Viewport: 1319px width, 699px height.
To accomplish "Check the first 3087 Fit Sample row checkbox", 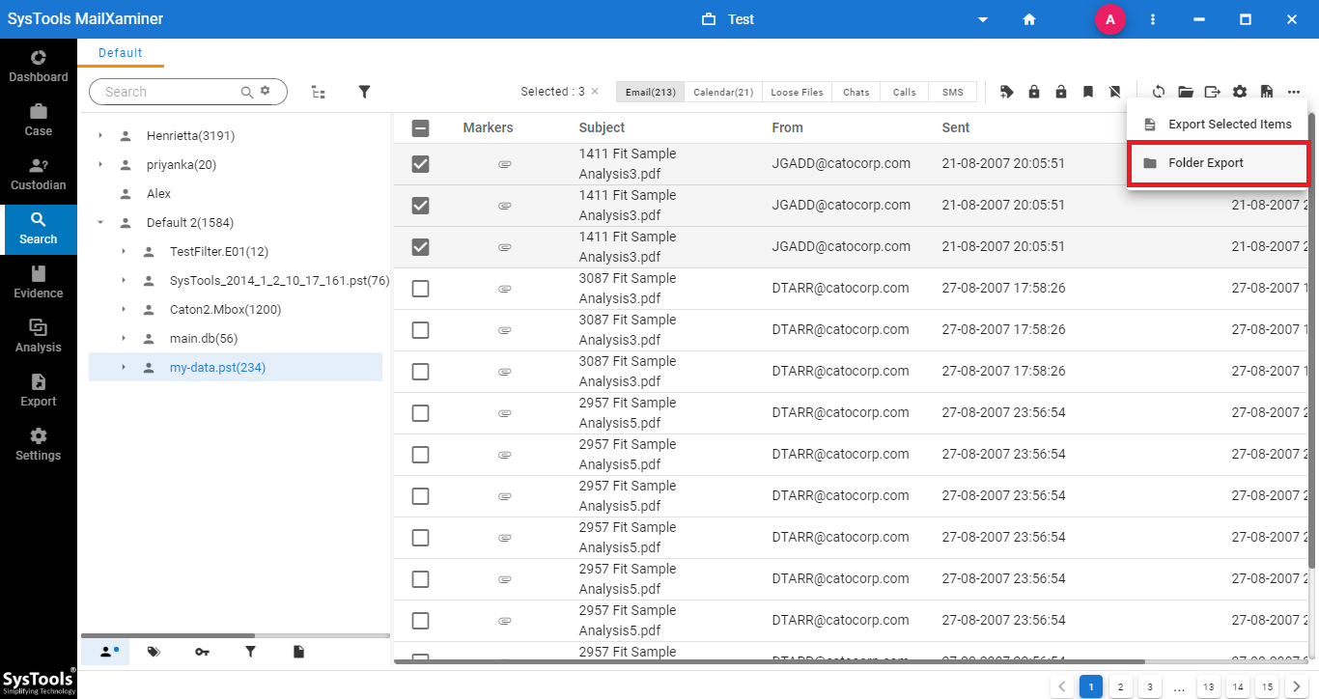I will [x=420, y=289].
